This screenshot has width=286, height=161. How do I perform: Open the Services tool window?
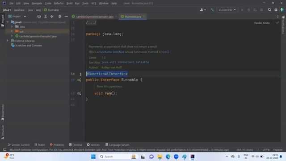pyautogui.click(x=93, y=145)
